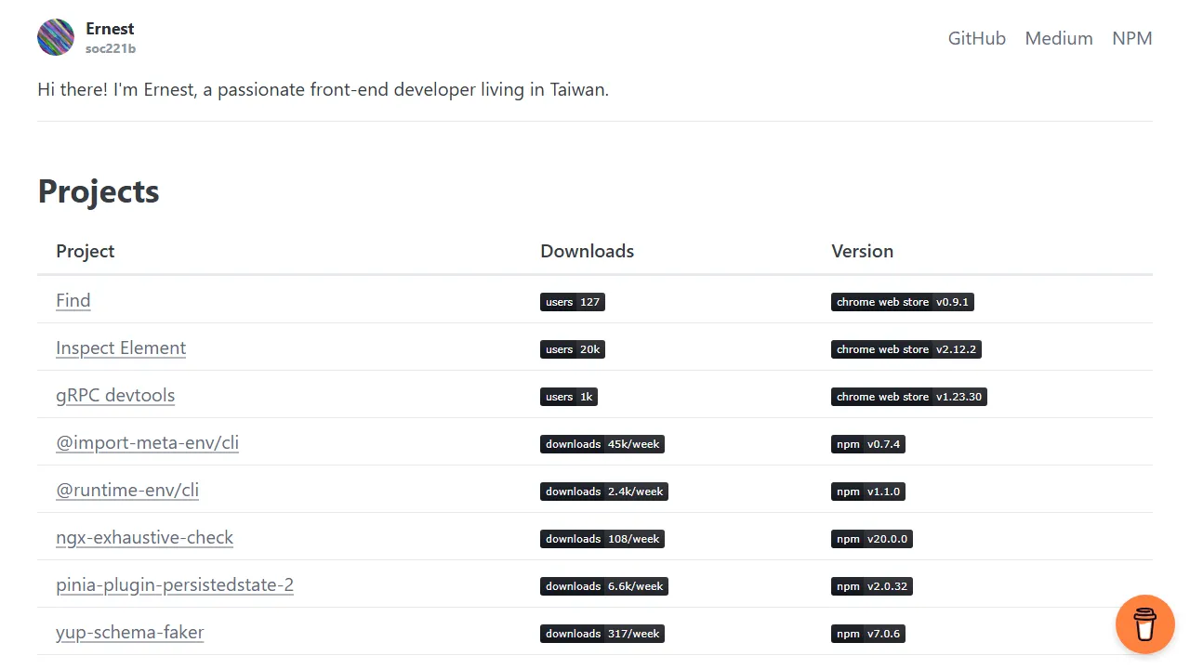Click the Buy Me a Coffee icon
Screen dimensions: 1190x669
point(1144,624)
